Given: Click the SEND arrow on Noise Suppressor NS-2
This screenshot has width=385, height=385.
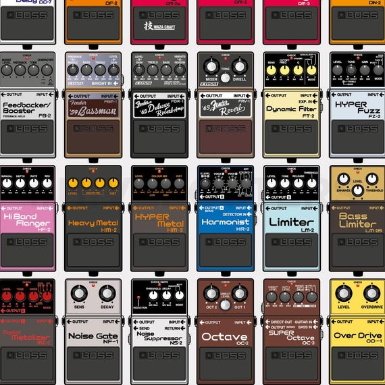Looking at the screenshot, I should 136,328.
